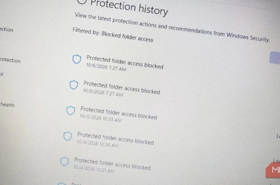
Task: Open second Protected folder access blocked 10/6/2026 entry
Action: [122, 88]
